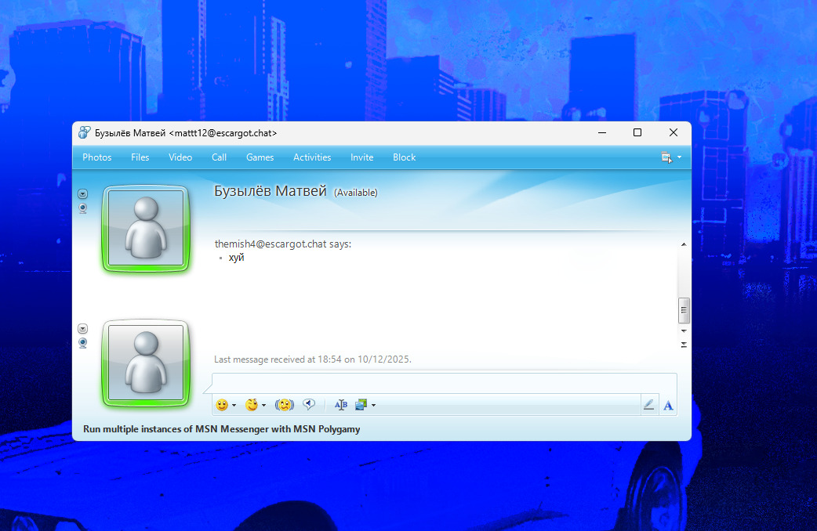Block this contact
The width and height of the screenshot is (817, 531).
(x=404, y=157)
